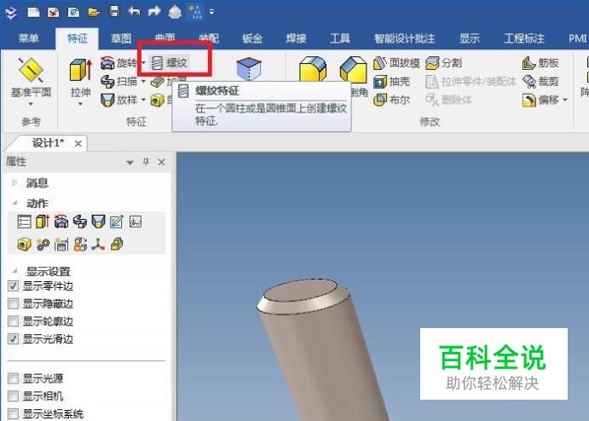
Task: Close the 属性 panel
Action: 161,162
